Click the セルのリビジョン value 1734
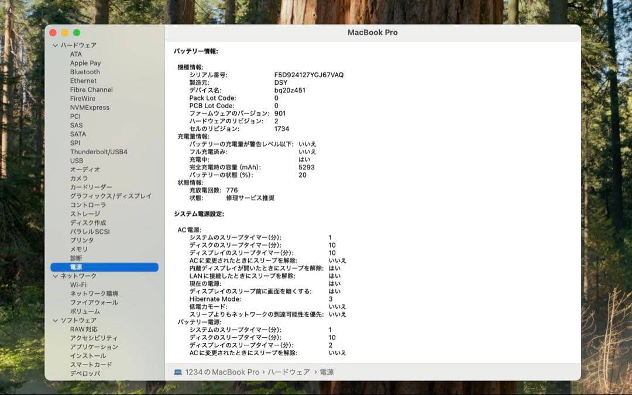 coord(281,129)
